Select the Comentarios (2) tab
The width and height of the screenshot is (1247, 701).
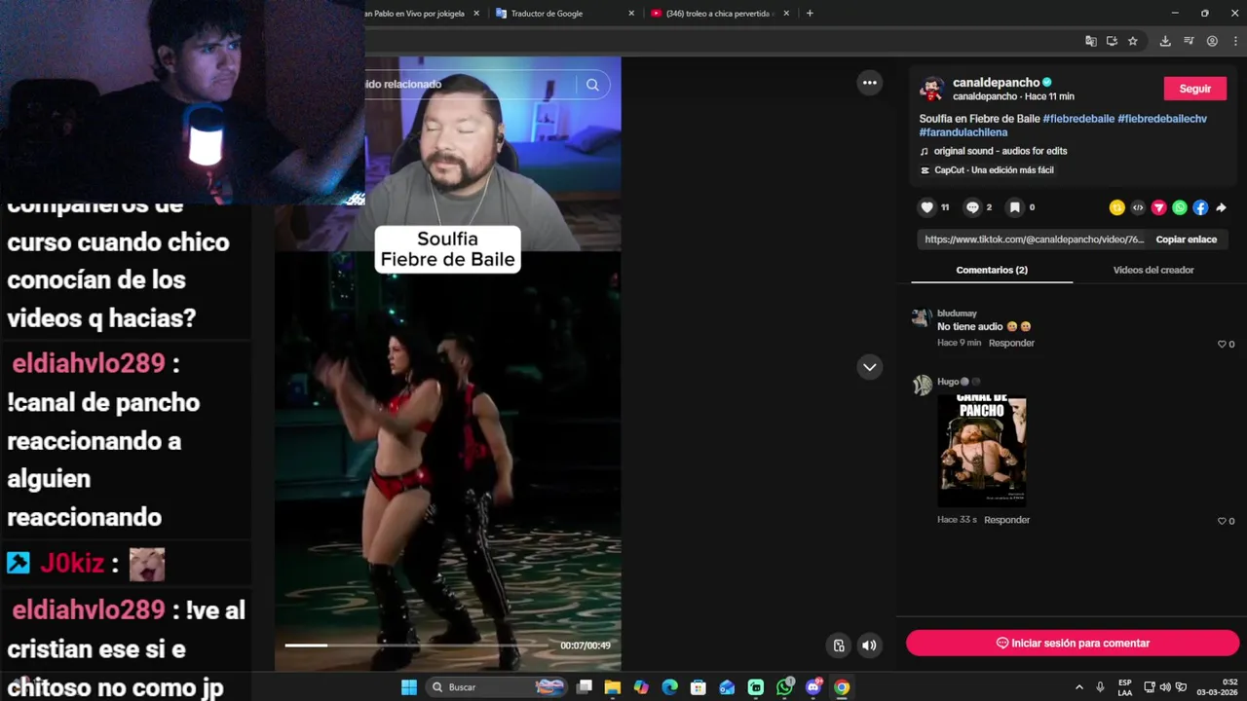[x=992, y=270]
